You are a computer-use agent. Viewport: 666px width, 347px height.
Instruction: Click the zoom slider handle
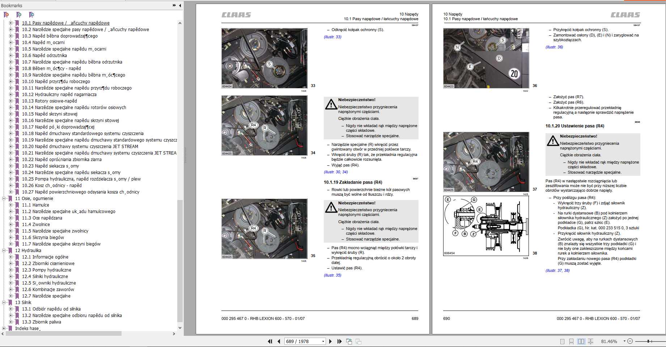(648, 341)
